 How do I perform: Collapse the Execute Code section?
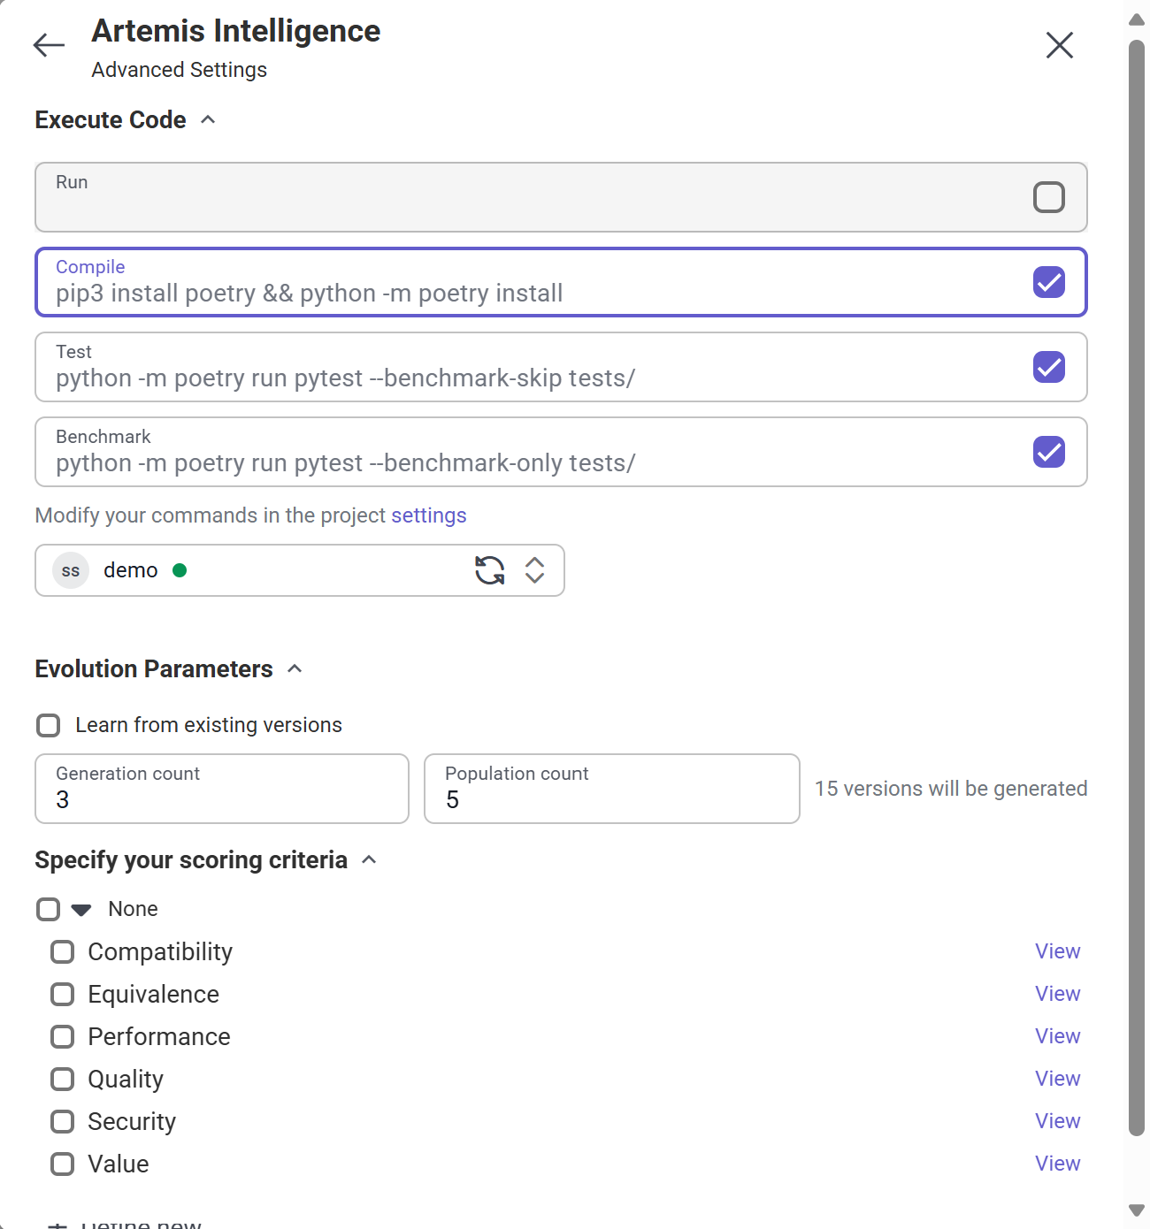tap(209, 119)
